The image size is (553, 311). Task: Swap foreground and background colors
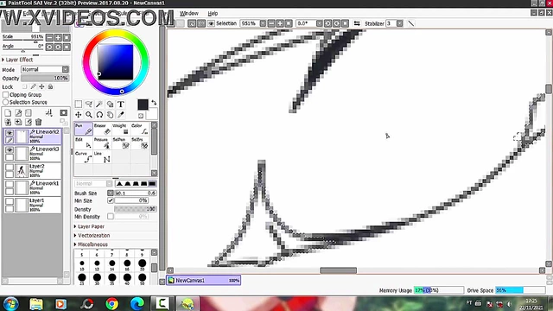(154, 103)
